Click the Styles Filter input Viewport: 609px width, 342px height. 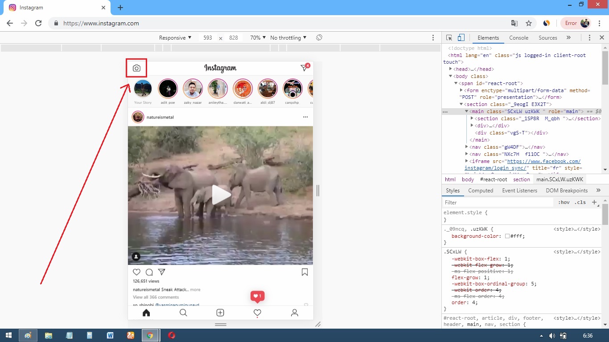click(498, 202)
